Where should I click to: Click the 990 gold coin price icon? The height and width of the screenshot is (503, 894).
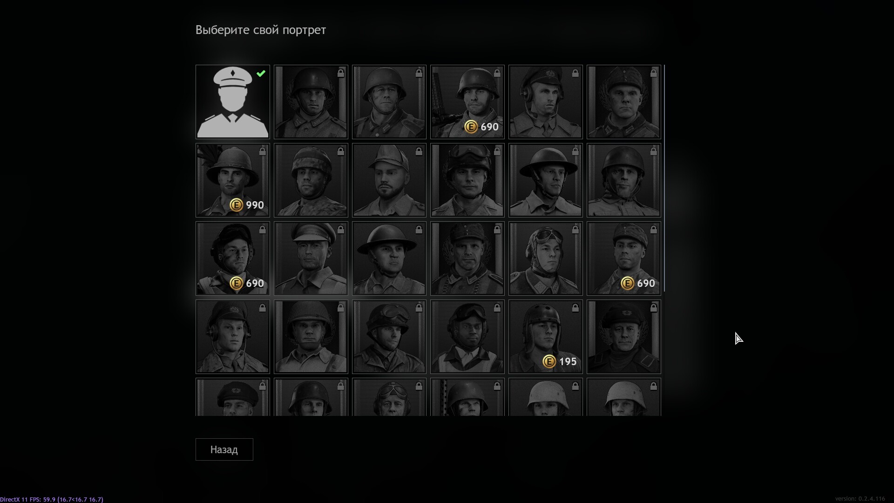click(x=237, y=205)
